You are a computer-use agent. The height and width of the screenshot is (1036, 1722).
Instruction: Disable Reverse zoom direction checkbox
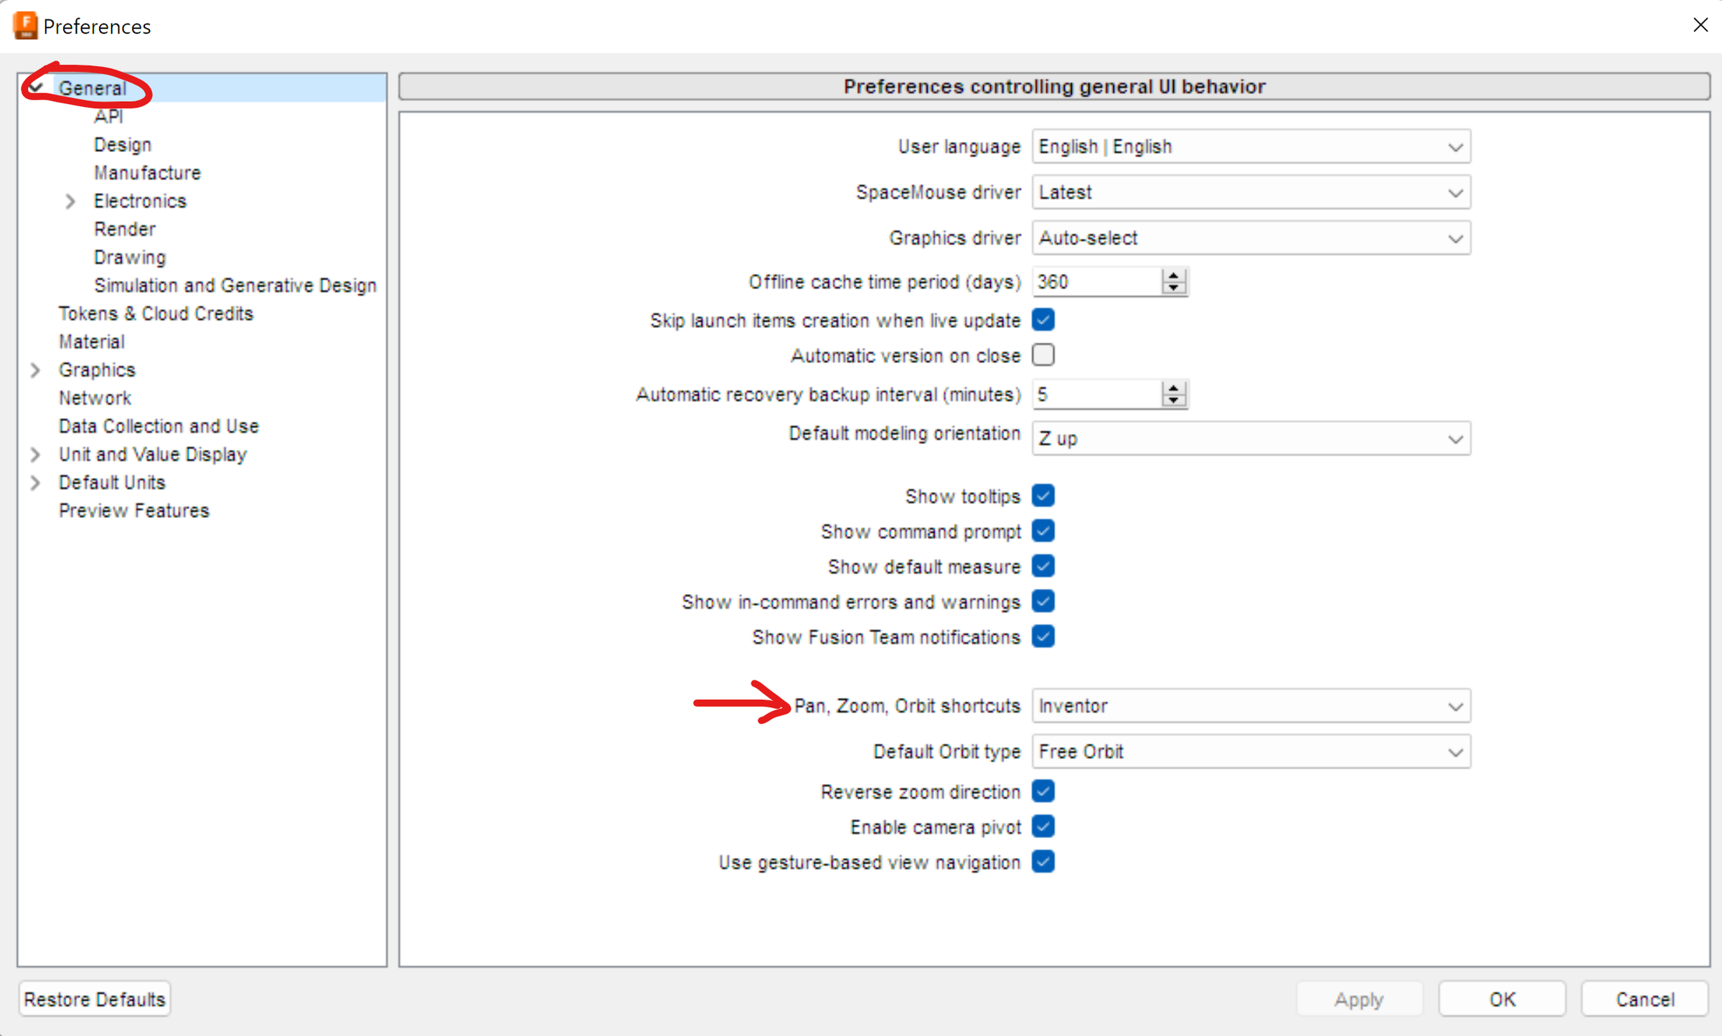[1043, 791]
